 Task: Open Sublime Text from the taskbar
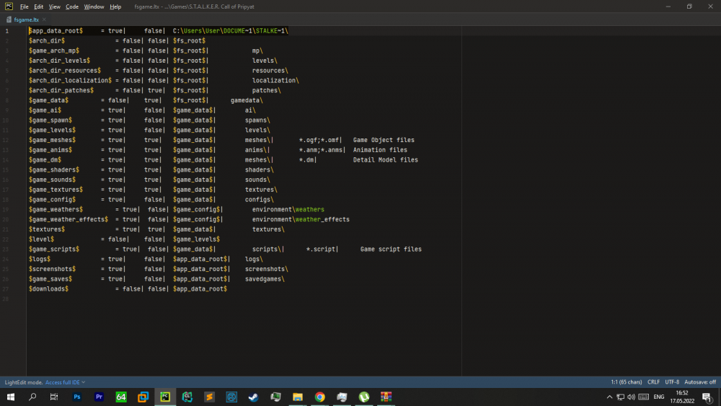tap(209, 397)
